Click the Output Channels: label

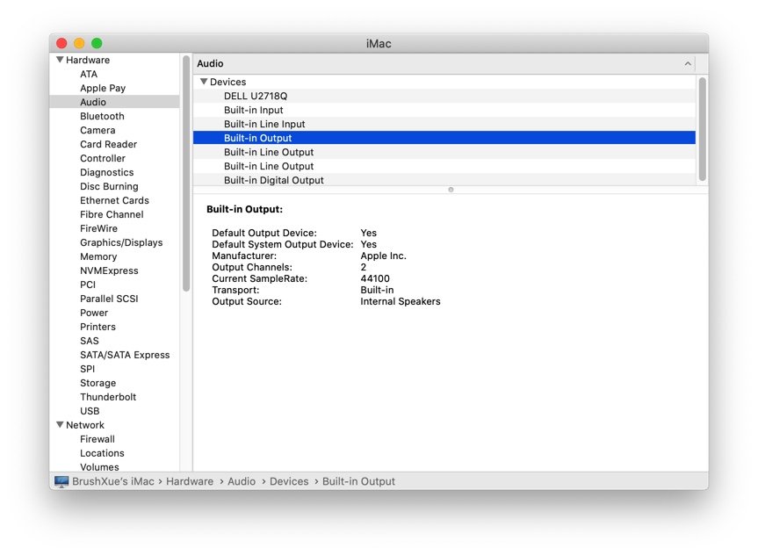[x=252, y=267]
